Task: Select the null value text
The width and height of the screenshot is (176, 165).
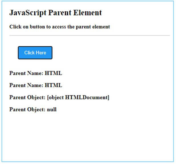Action: pos(52,110)
